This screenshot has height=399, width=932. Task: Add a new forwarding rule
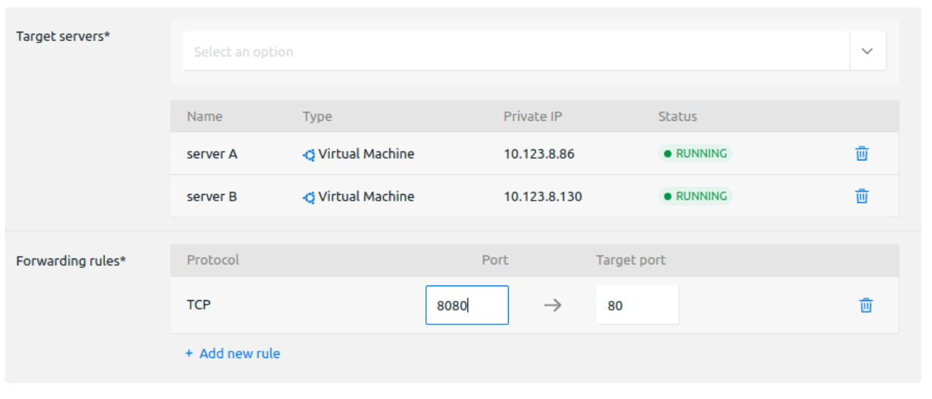232,354
